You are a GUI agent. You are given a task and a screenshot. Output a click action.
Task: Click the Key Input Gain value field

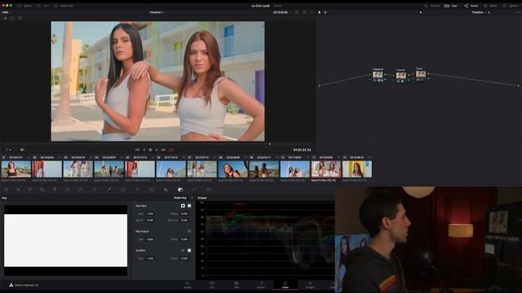[x=150, y=214]
